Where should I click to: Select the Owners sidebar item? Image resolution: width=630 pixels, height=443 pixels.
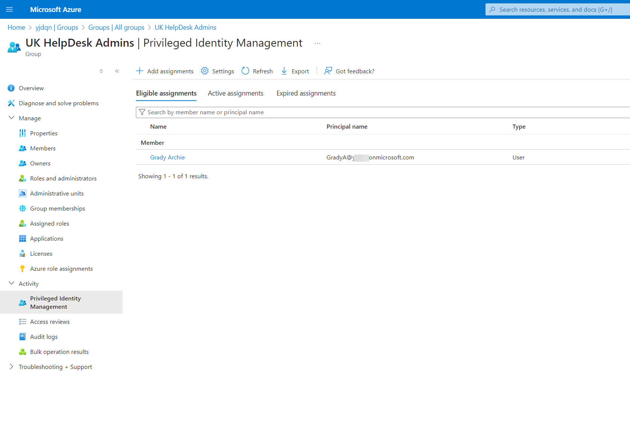[40, 163]
